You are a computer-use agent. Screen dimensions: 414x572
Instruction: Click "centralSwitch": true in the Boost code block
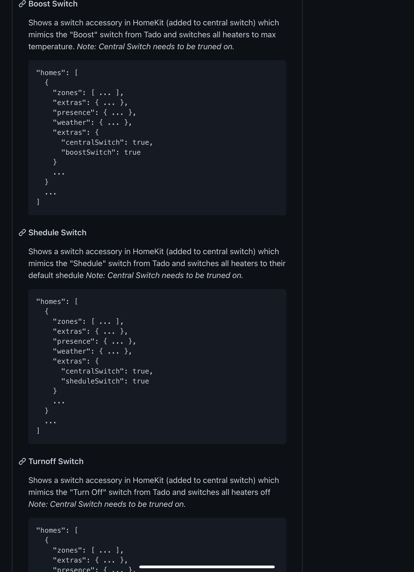pos(107,143)
